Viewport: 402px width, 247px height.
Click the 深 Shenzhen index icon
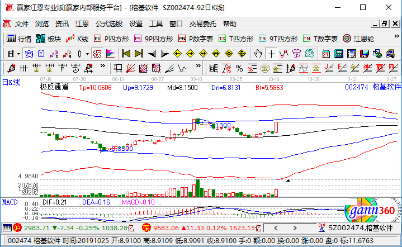[146, 228]
